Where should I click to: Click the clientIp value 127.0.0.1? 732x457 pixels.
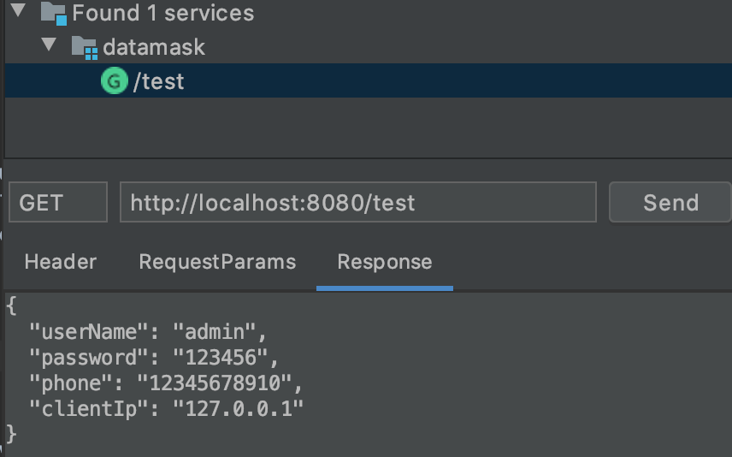coord(238,408)
